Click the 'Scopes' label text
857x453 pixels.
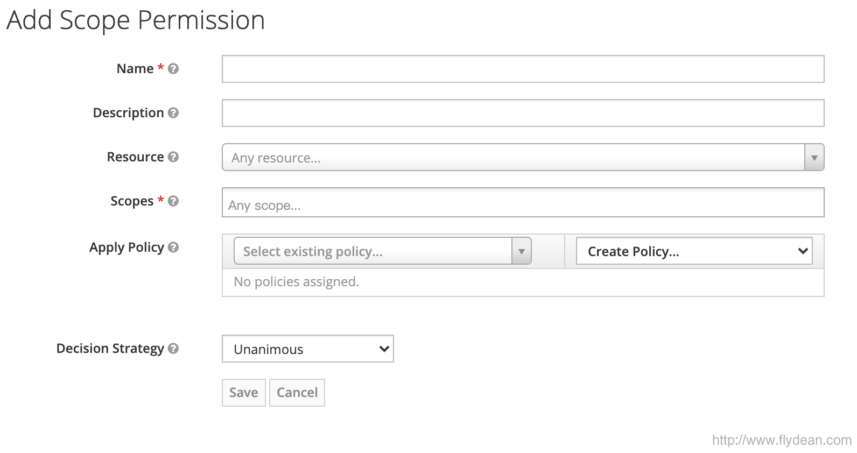point(132,201)
